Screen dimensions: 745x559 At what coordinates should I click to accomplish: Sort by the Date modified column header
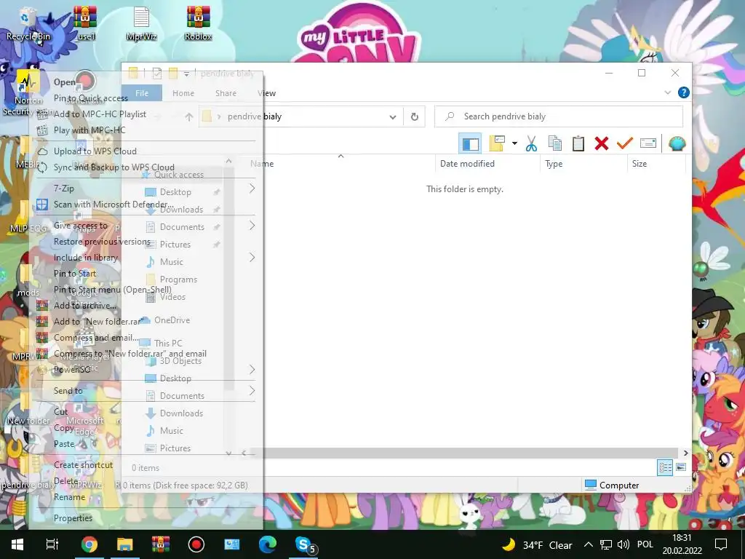487,164
